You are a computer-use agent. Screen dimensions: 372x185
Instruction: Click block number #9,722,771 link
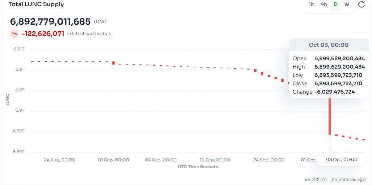point(316,179)
